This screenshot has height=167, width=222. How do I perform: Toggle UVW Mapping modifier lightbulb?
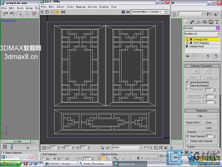coord(187,43)
